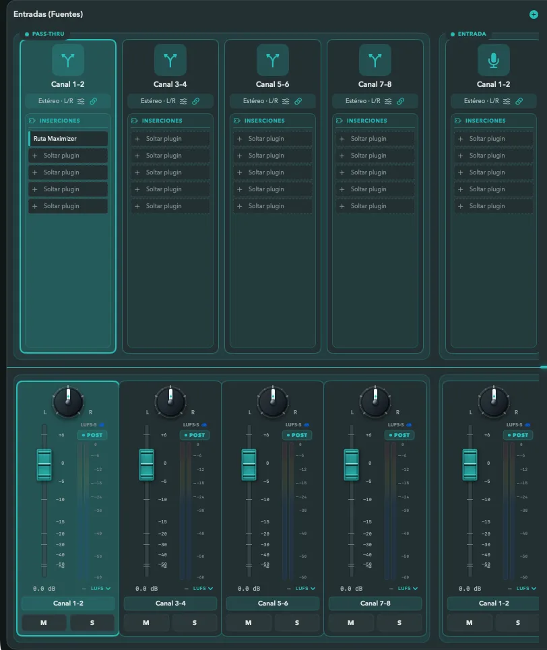
Task: Select the Canal 7-8 split routing icon
Action: click(x=375, y=60)
